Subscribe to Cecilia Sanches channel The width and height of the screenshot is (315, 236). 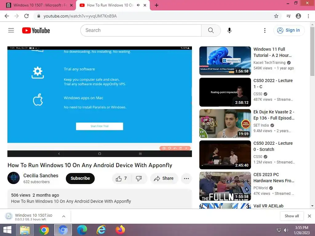coord(80,178)
